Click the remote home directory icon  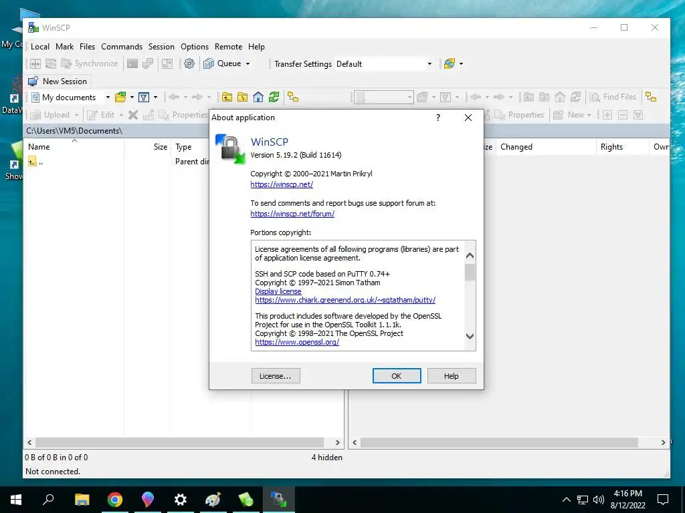click(x=560, y=97)
